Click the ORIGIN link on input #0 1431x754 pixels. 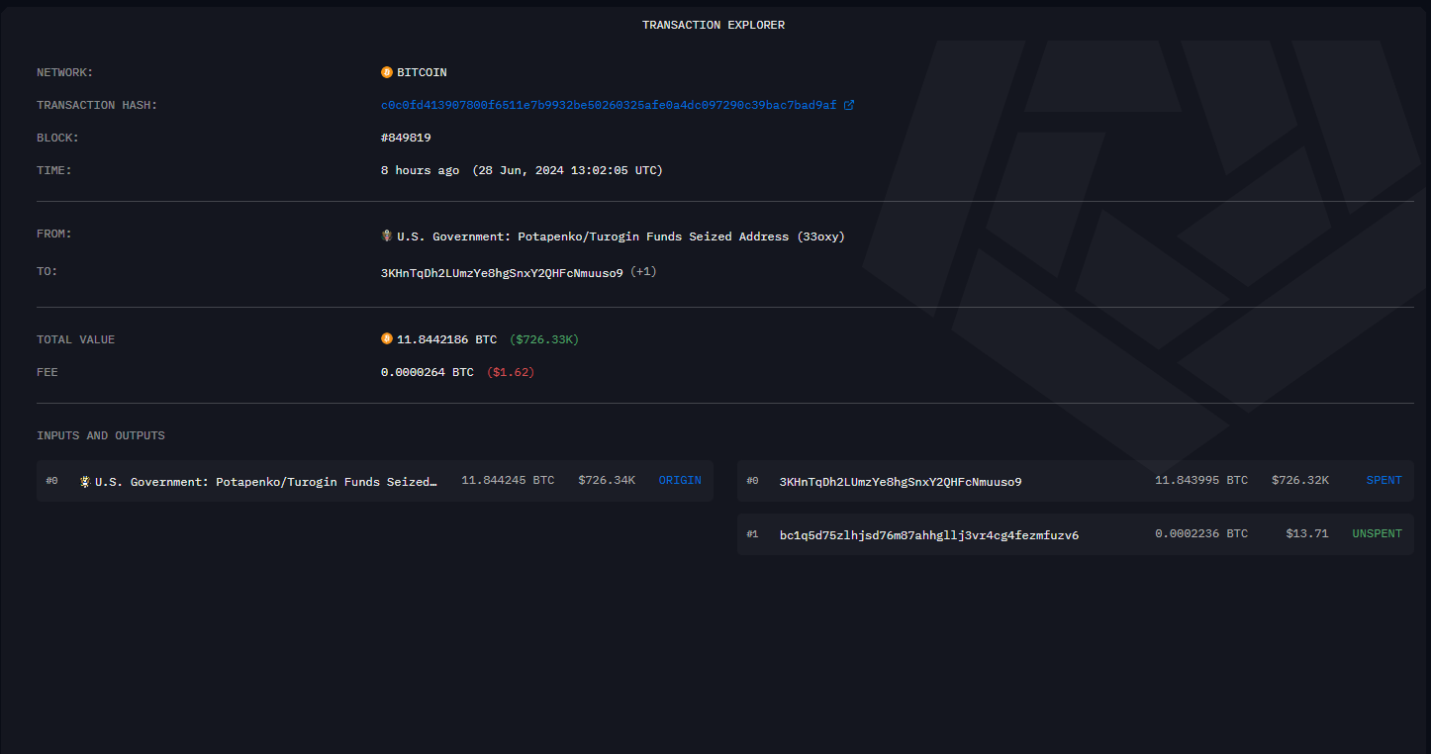(x=680, y=480)
